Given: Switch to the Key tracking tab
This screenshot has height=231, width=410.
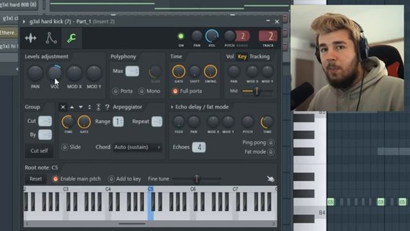Looking at the screenshot, I should [x=242, y=56].
